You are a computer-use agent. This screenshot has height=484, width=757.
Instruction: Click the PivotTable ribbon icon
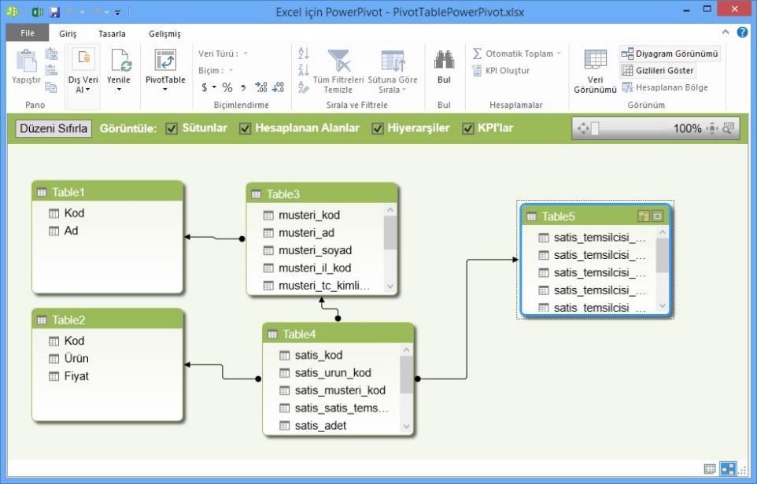click(165, 61)
